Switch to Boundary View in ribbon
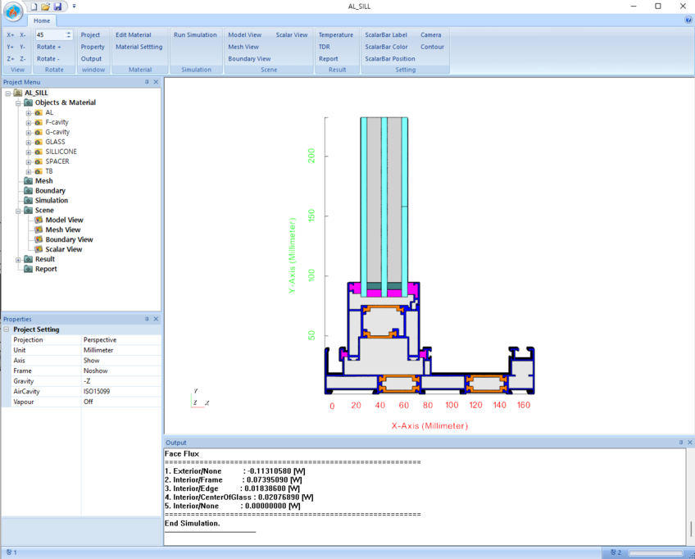The height and width of the screenshot is (559, 695). 249,58
